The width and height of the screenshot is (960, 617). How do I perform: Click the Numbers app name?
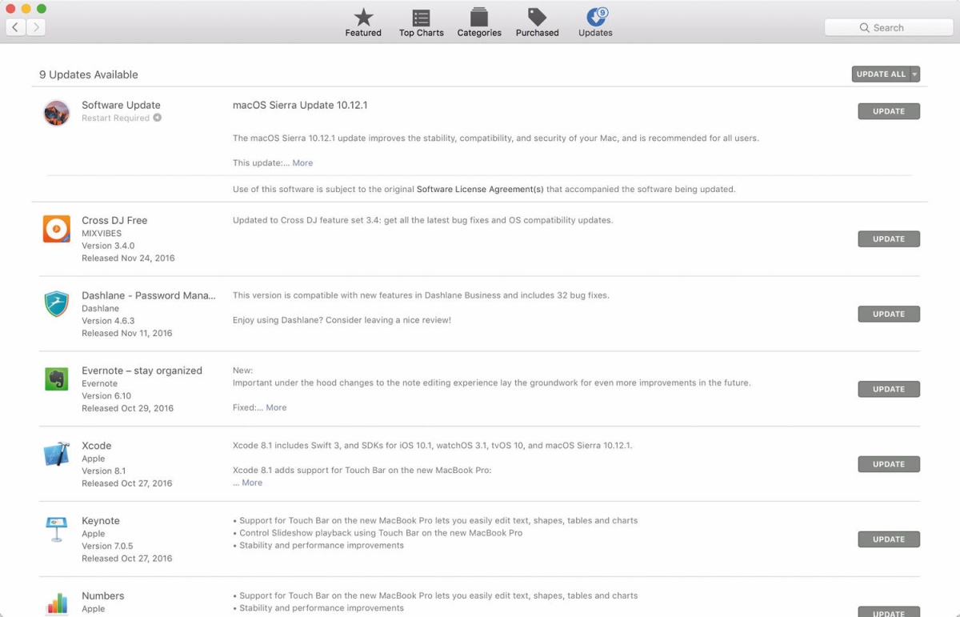click(x=103, y=596)
